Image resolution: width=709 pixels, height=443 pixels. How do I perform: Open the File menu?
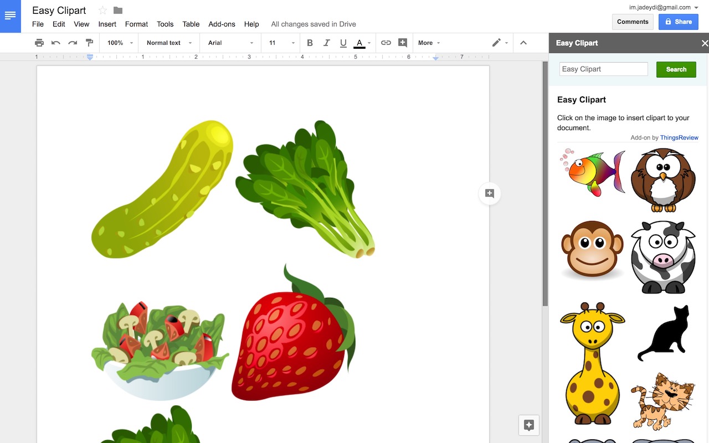[x=38, y=24]
